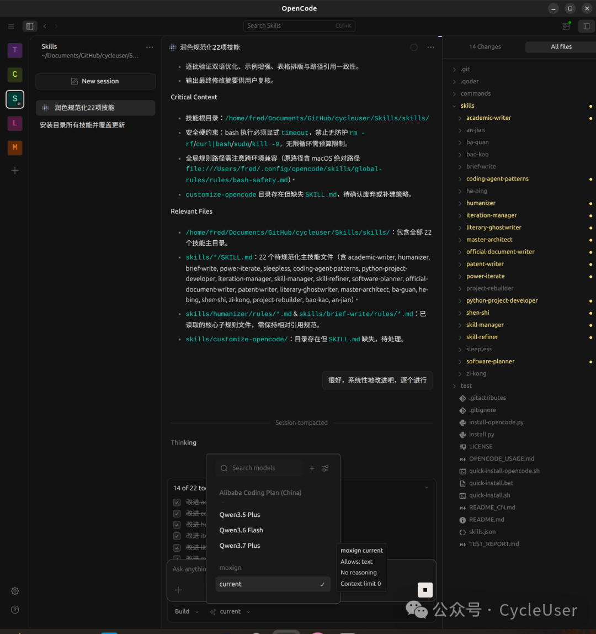The image size is (596, 634).
Task: Open model filter settings icon
Action: (325, 468)
